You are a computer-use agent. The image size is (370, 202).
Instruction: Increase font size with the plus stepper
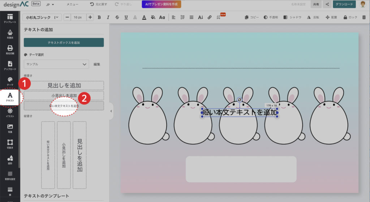(90, 17)
